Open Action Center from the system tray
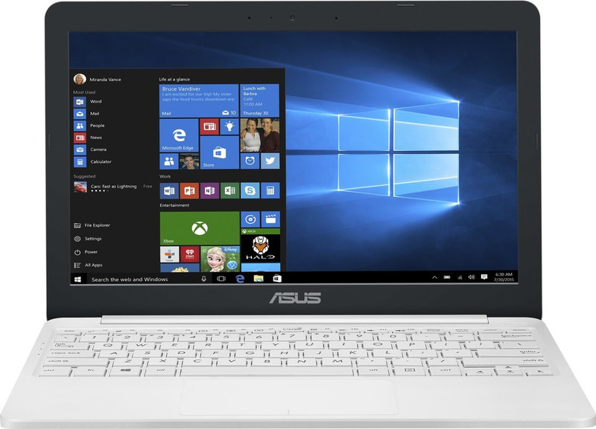Viewport: 596px width, 429px height. (x=484, y=278)
